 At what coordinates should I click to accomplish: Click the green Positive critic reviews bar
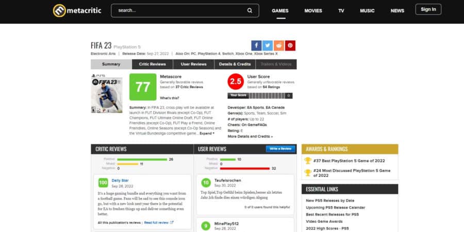click(142, 159)
